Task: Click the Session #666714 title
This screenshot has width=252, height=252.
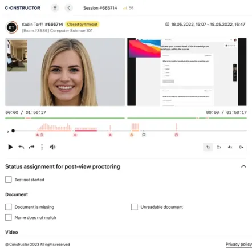Action: point(100,8)
